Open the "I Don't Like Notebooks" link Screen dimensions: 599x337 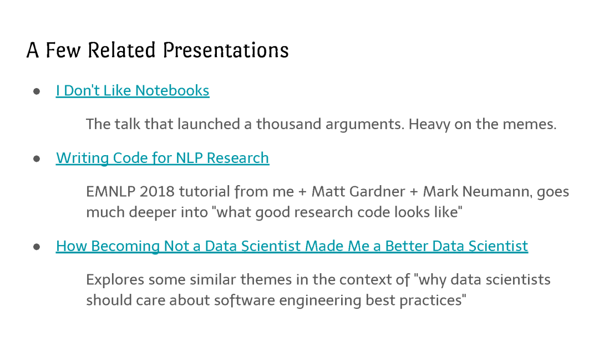point(133,91)
